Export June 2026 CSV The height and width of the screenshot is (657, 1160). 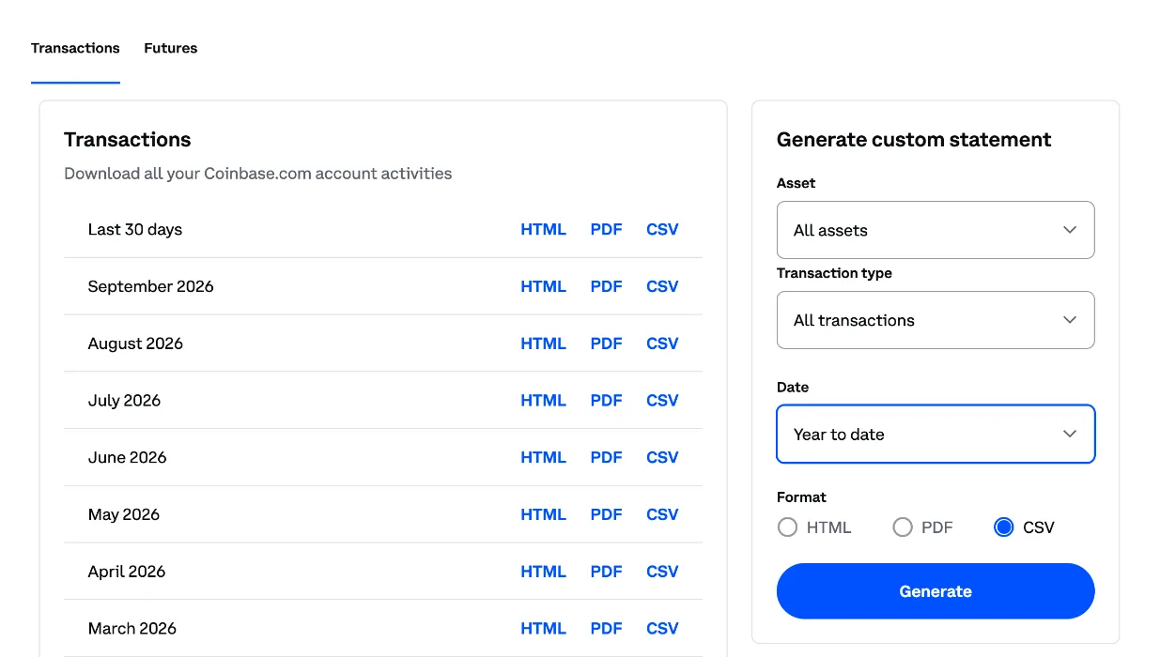tap(662, 457)
